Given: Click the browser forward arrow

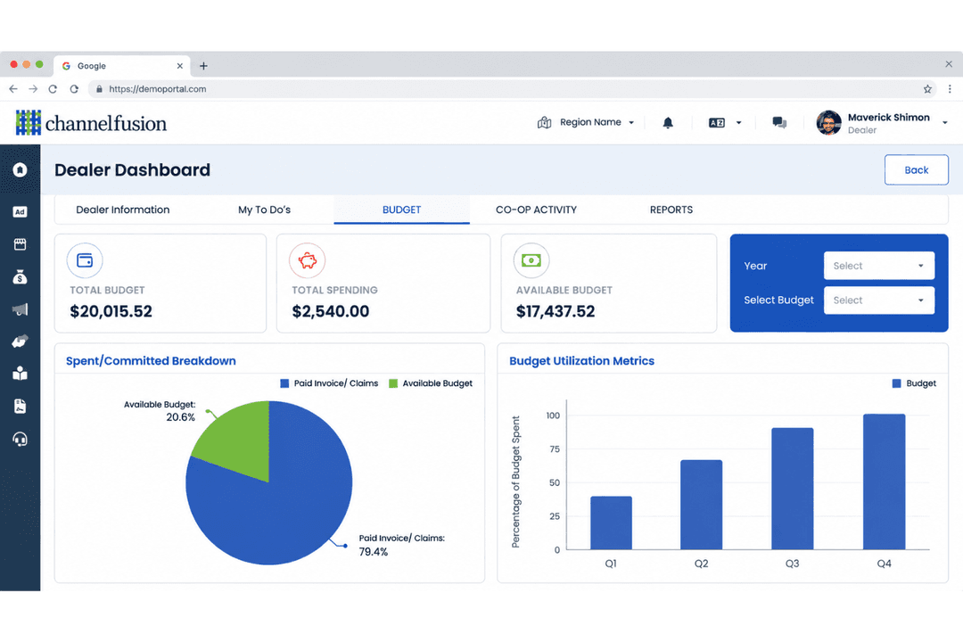Looking at the screenshot, I should [33, 89].
